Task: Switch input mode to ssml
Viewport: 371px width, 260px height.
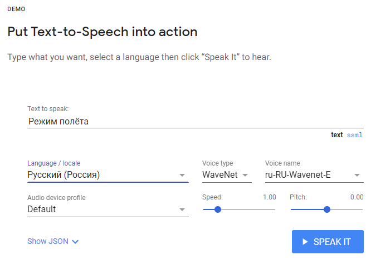Action: point(355,135)
